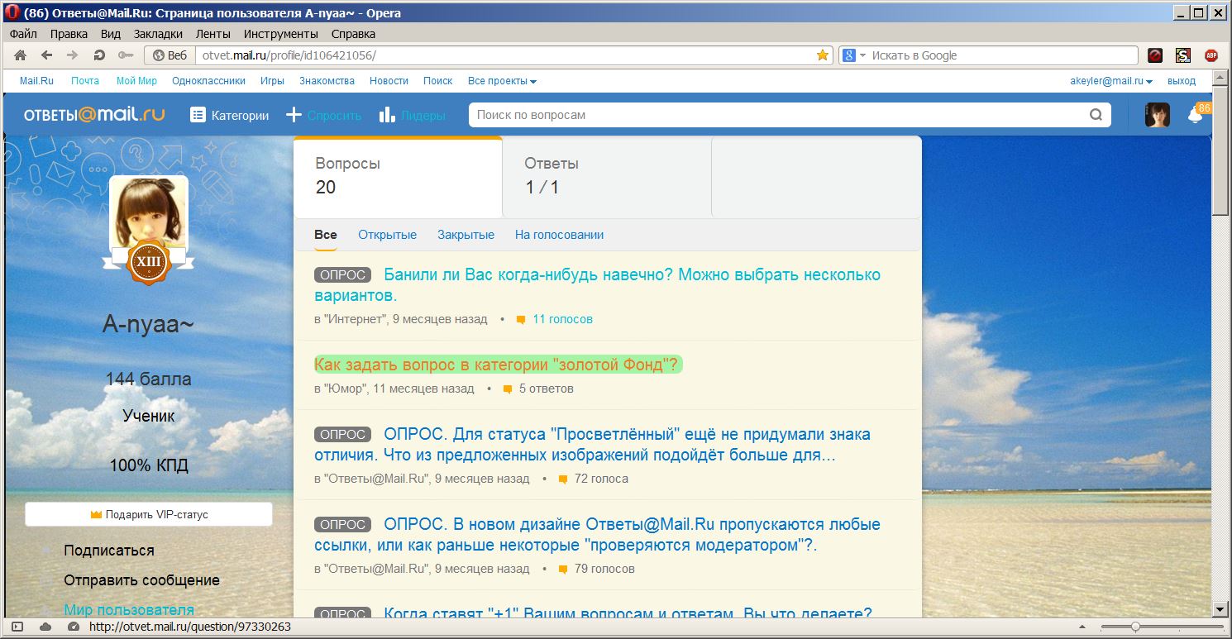Open the Закладки menu

point(158,34)
